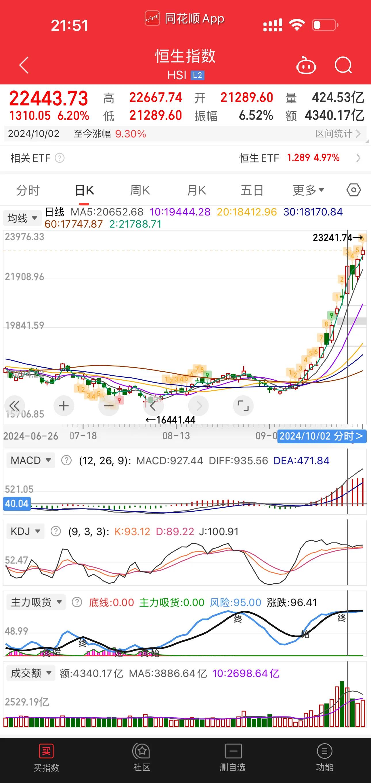Zoom in chart with plus icon
This screenshot has width=371, height=783.
coord(64,406)
